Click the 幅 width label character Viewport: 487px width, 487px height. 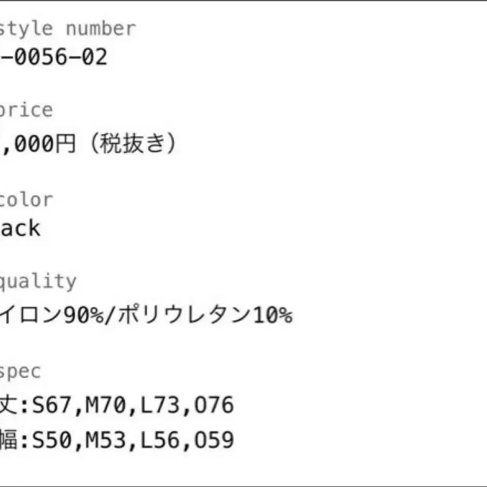click(9, 440)
